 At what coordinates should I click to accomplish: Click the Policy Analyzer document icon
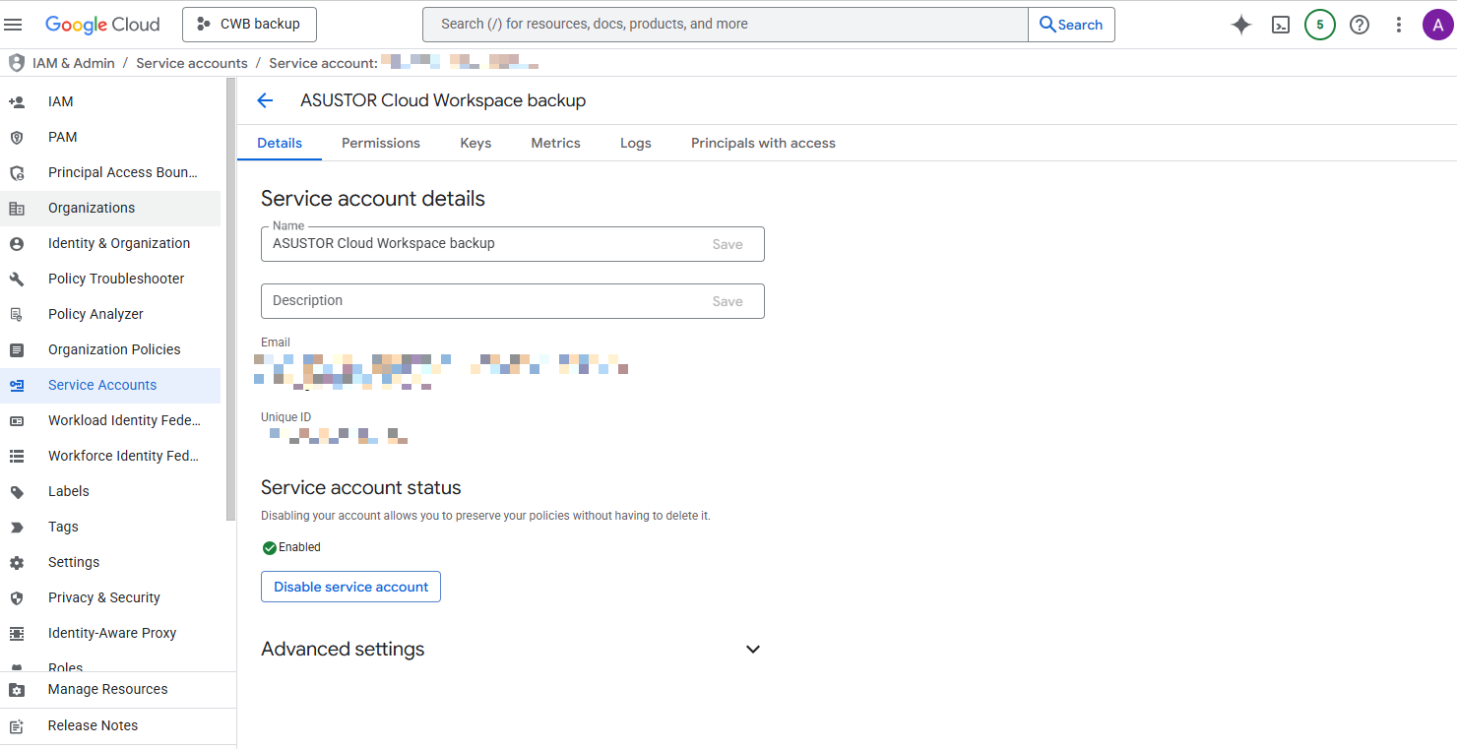click(17, 314)
